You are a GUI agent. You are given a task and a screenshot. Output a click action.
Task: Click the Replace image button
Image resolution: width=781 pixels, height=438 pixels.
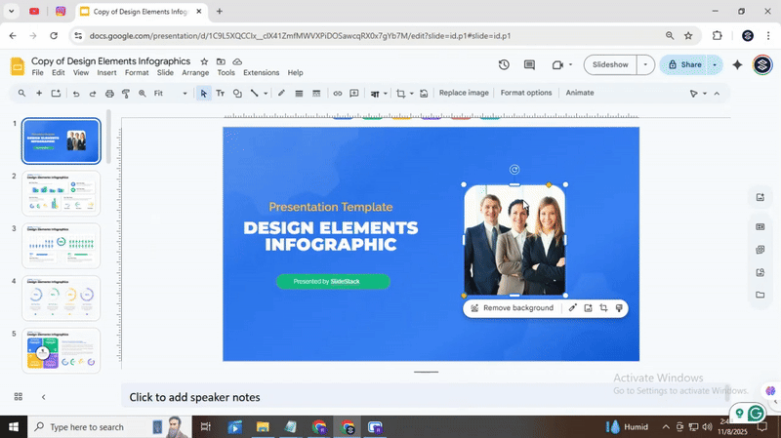[x=464, y=94]
